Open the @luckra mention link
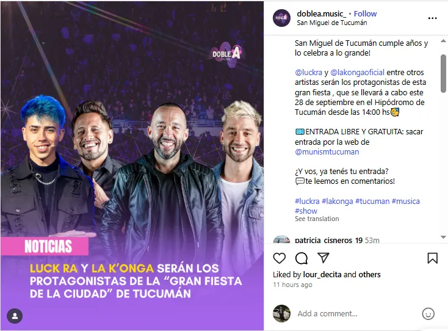Screen dimensions: 448x331 click(308, 72)
